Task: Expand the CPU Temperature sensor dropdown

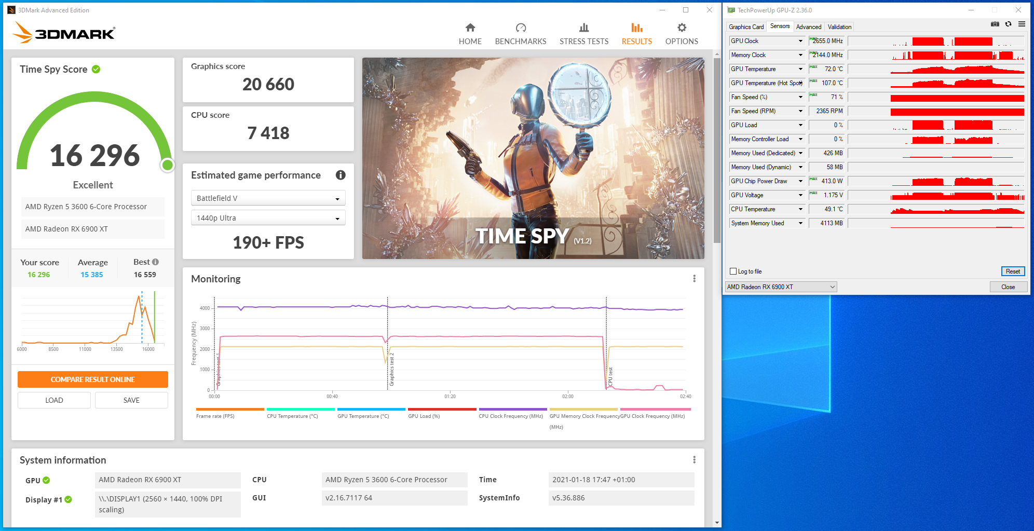Action: point(800,209)
